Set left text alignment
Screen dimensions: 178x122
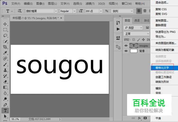click(139, 11)
